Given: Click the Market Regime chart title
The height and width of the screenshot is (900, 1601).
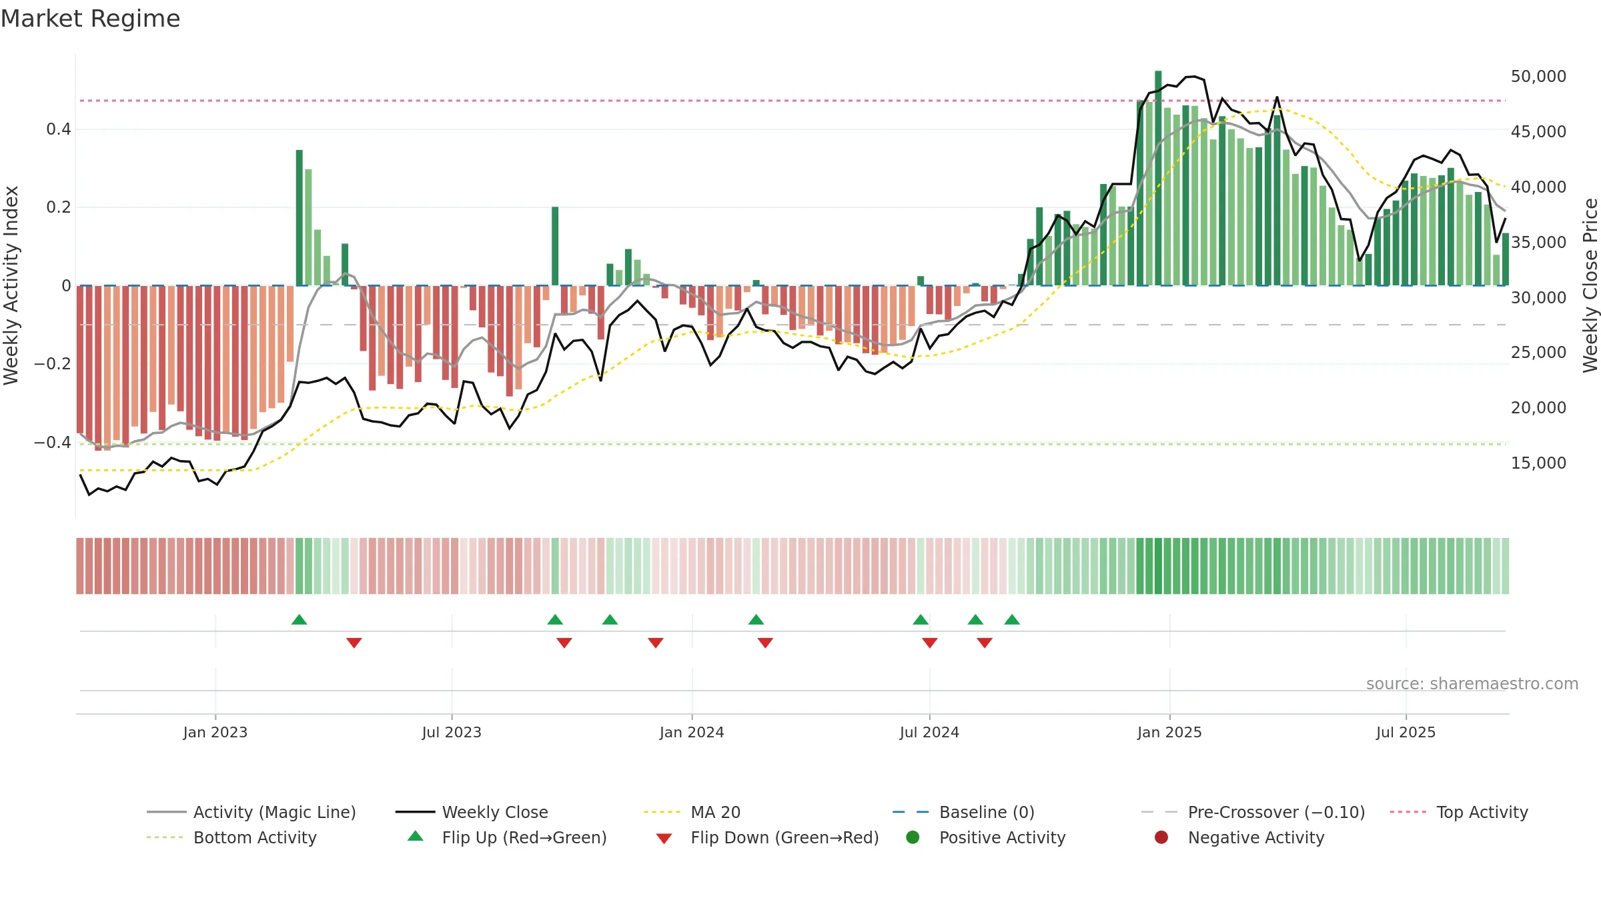Looking at the screenshot, I should coord(90,19).
